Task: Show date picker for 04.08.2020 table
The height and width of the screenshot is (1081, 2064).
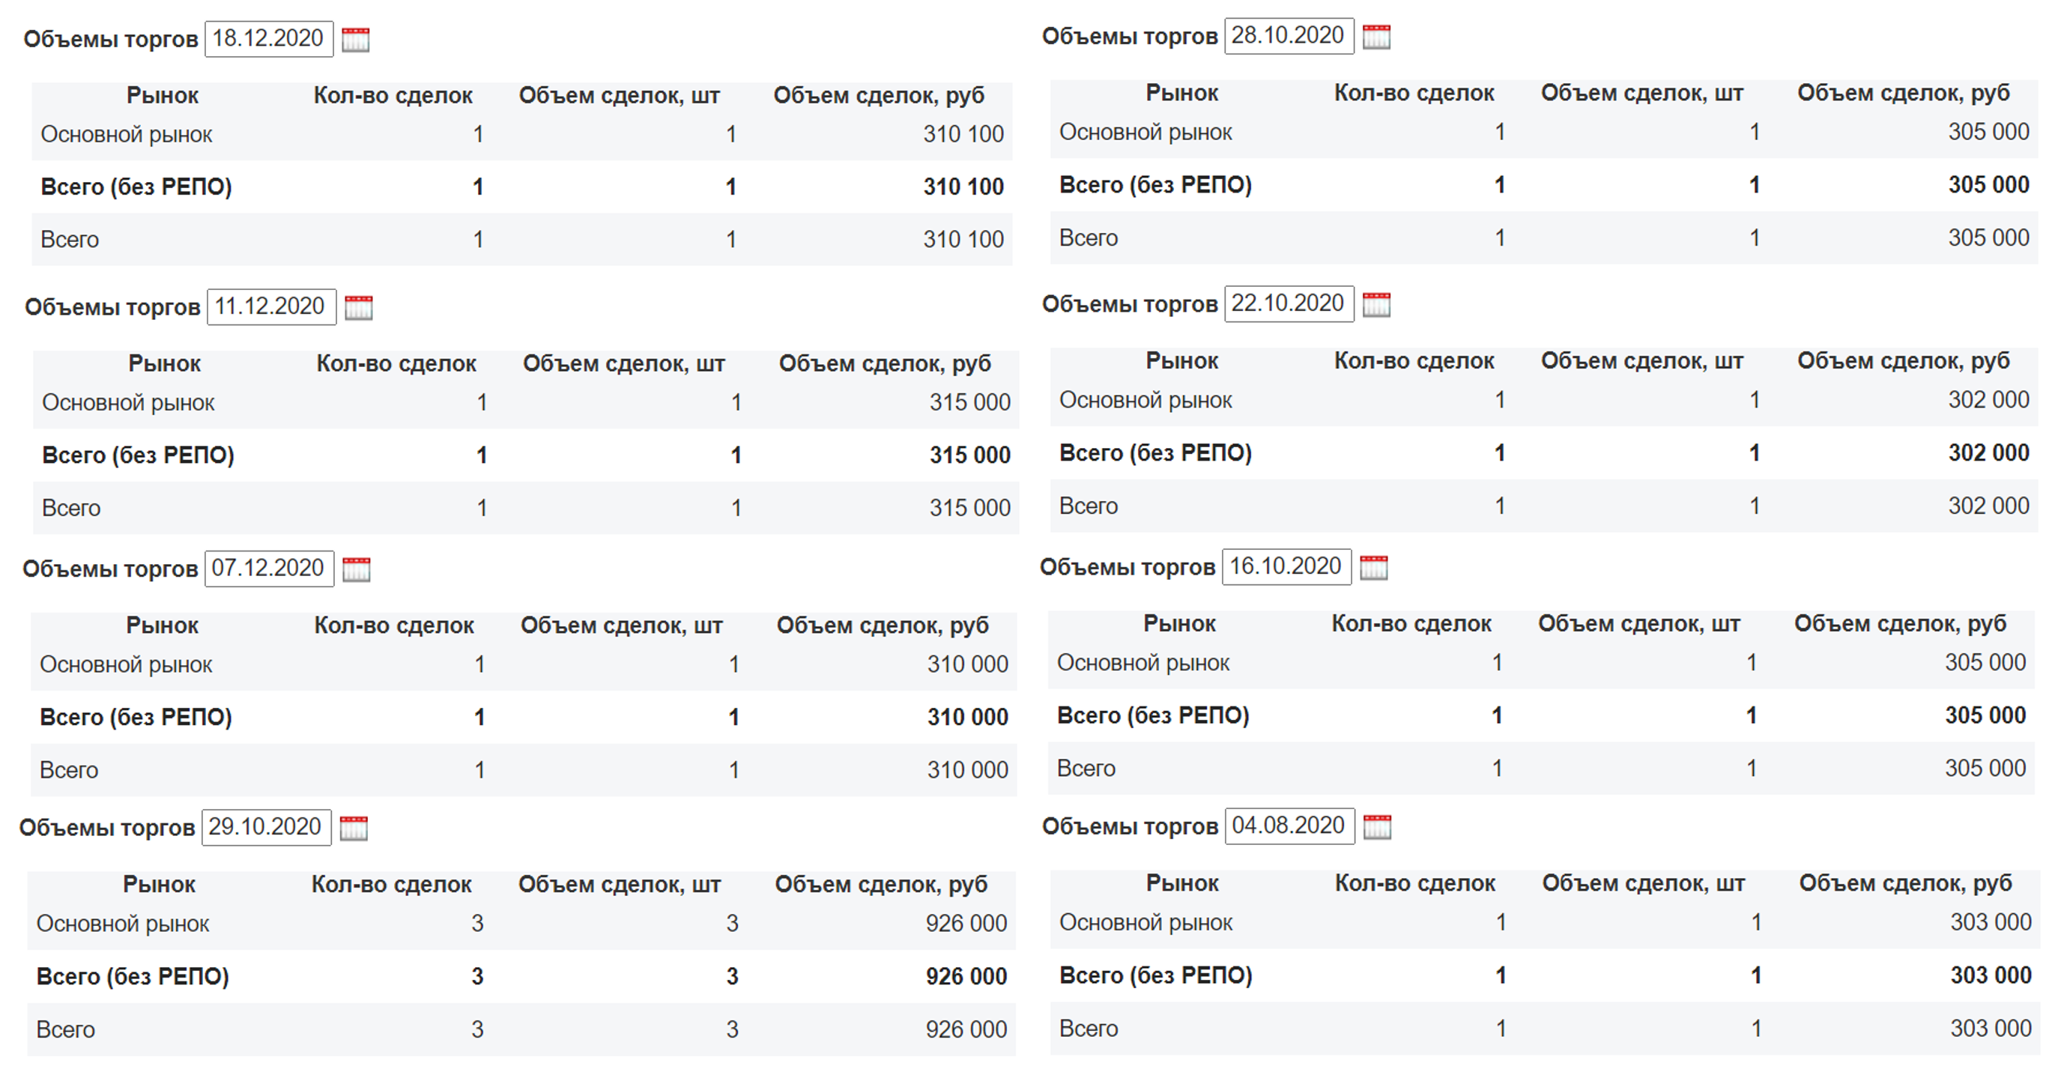Action: 1376,827
